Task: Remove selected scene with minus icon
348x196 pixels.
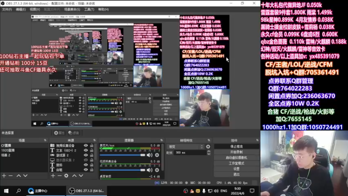Action: click(x=10, y=176)
